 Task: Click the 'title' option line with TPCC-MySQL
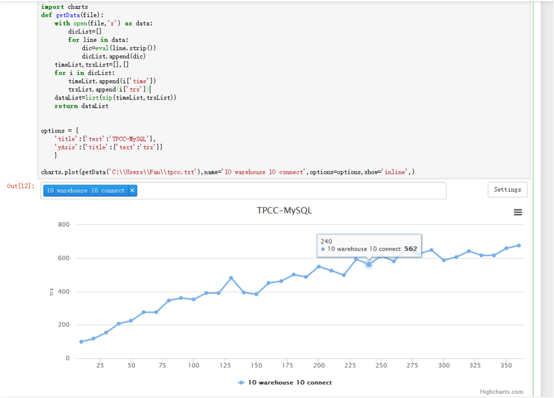(x=105, y=139)
